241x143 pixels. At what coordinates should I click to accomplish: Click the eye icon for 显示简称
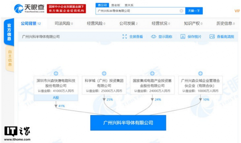[x=153, y=37]
